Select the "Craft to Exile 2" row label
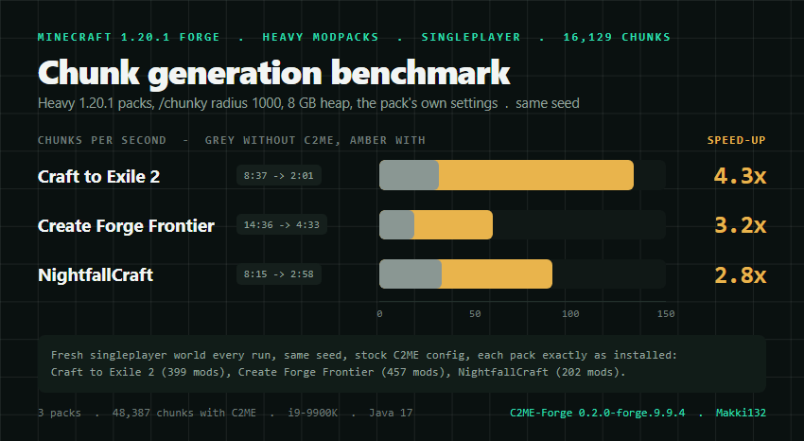 pos(99,176)
